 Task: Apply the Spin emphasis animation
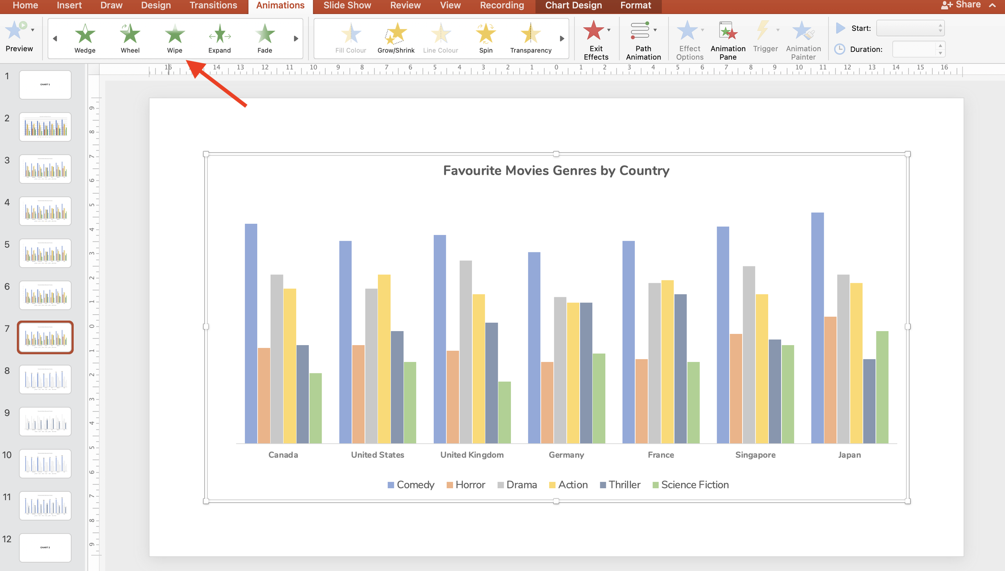click(x=486, y=38)
